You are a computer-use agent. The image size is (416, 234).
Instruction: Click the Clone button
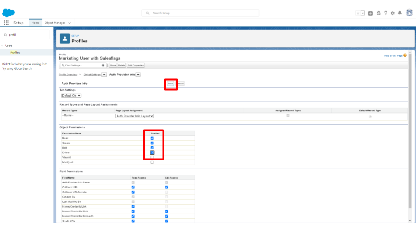(x=113, y=65)
